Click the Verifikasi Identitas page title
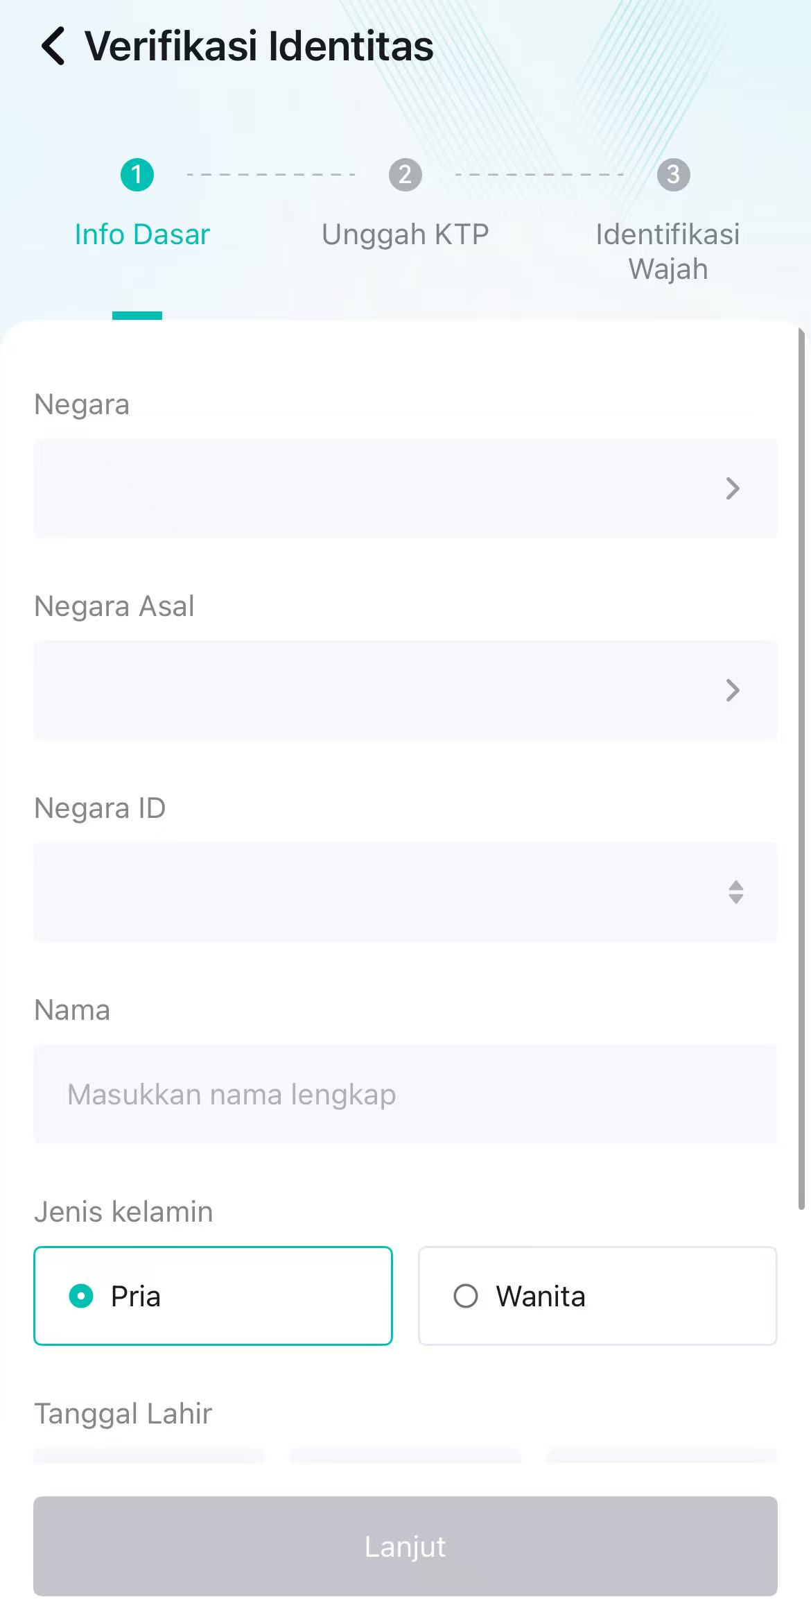Screen dimensions: 811x1606 pyautogui.click(x=259, y=46)
